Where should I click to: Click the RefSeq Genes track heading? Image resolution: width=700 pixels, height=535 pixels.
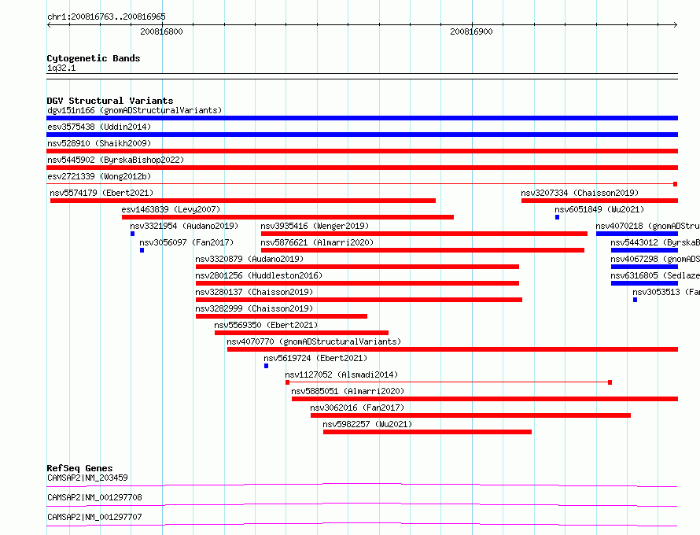(79, 468)
